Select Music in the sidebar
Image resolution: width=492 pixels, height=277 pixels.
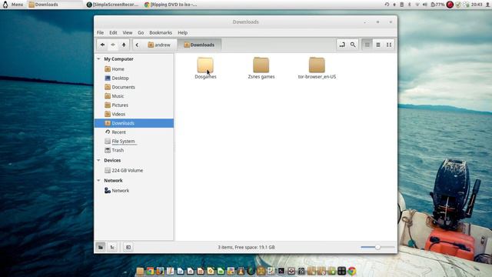tap(134, 96)
